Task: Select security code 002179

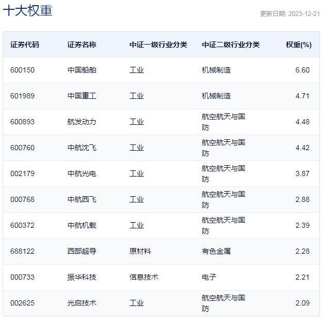Action: tap(22, 173)
